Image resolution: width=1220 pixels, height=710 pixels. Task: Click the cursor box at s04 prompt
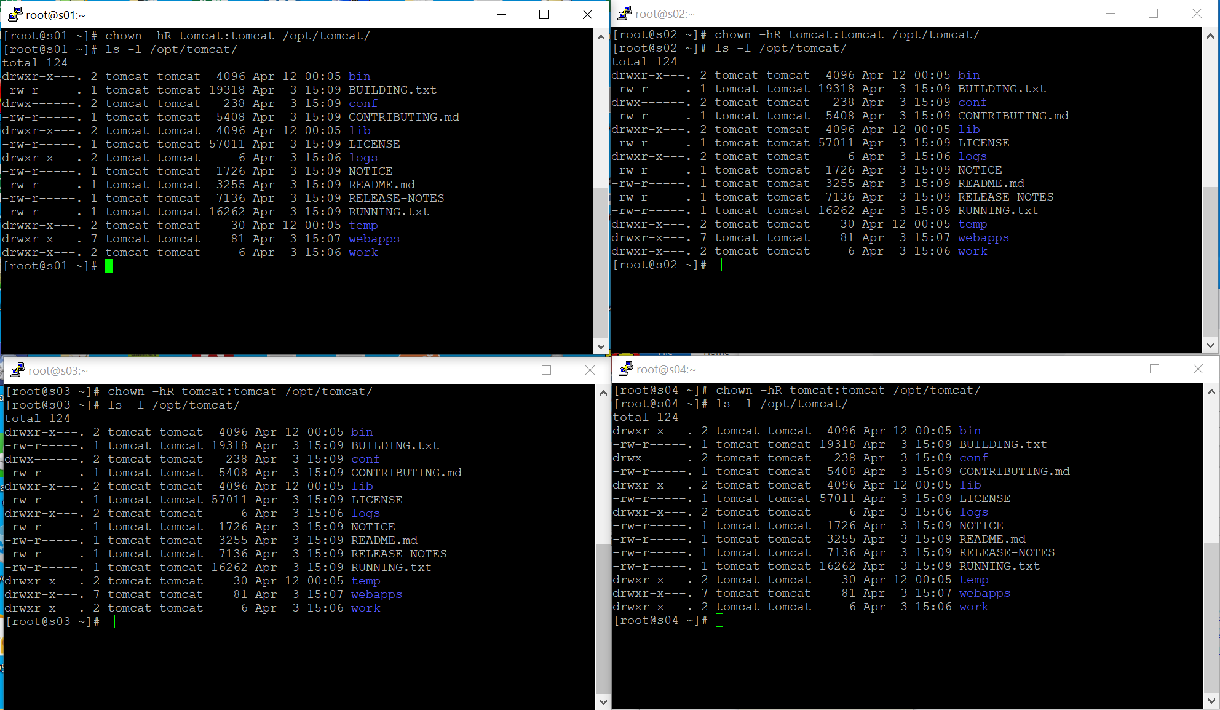click(719, 620)
